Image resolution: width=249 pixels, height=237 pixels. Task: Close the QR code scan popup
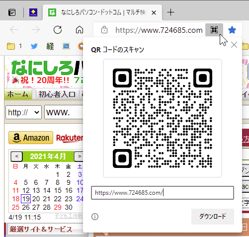click(x=234, y=45)
